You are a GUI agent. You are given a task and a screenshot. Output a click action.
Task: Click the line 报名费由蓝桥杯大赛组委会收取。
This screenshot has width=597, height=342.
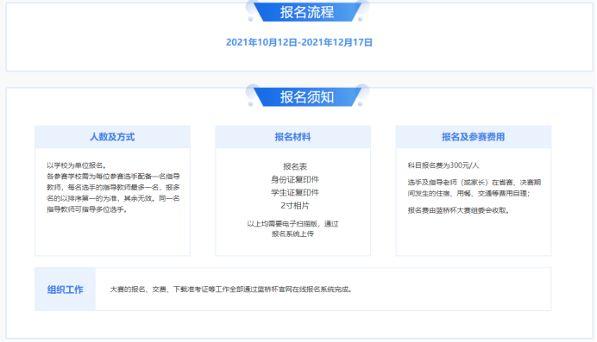click(x=460, y=210)
